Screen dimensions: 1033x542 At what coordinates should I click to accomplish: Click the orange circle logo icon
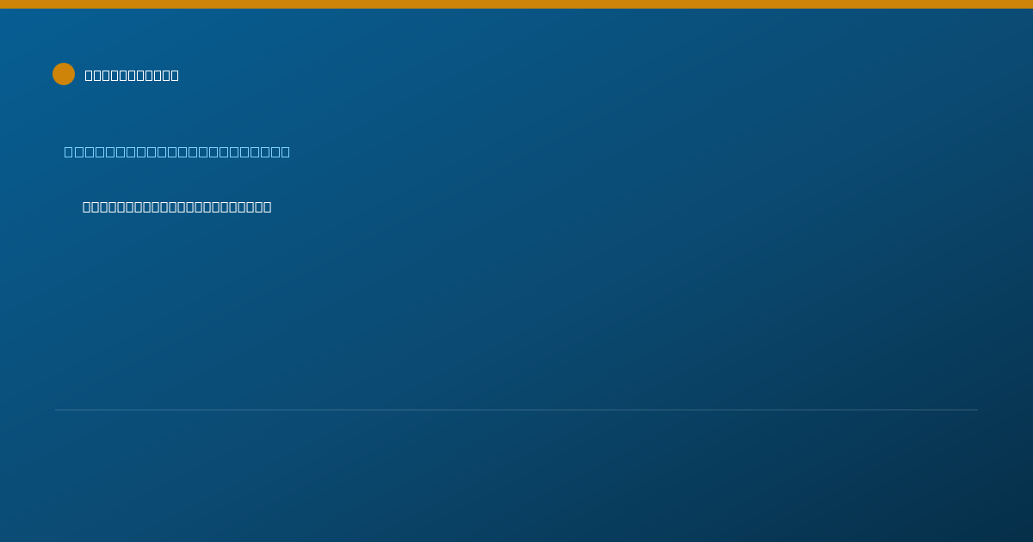pyautogui.click(x=64, y=74)
